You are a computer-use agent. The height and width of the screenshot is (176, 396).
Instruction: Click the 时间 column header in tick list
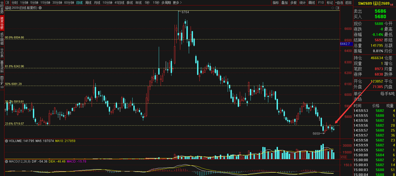tap(358, 106)
